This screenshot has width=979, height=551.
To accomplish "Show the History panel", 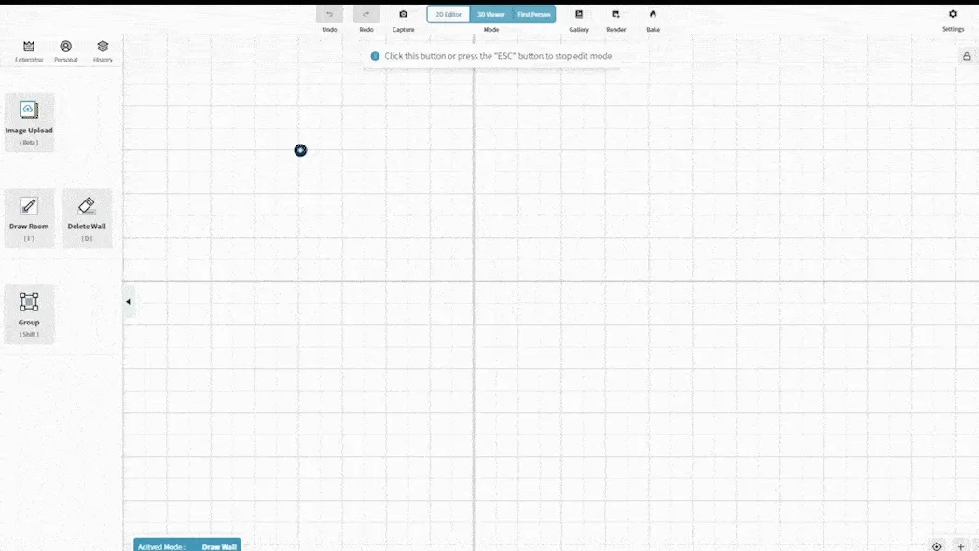I will [x=103, y=50].
